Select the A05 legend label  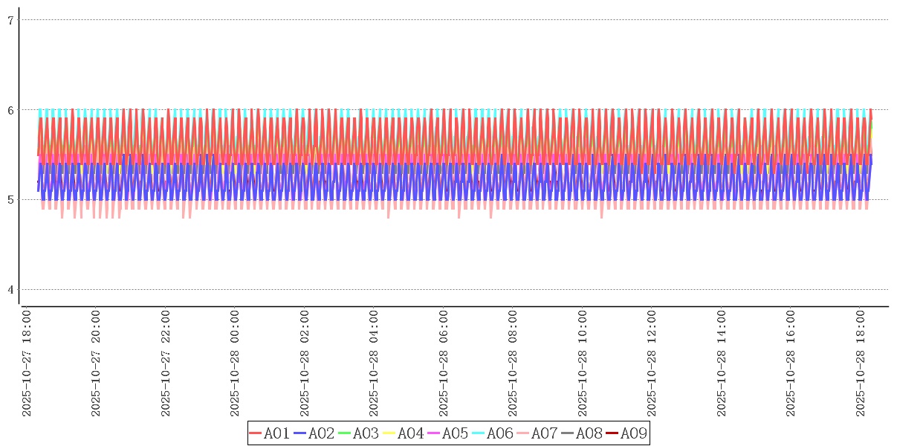455,433
